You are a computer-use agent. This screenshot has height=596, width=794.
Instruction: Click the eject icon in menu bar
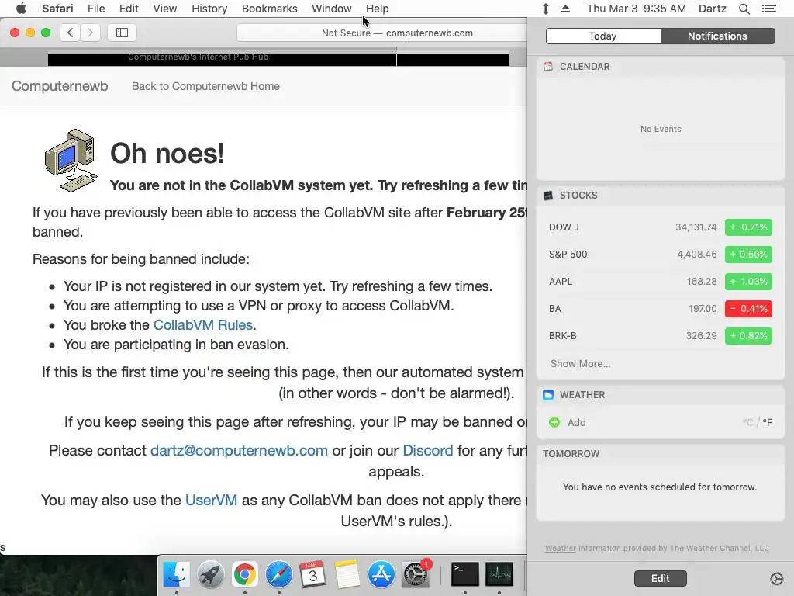coord(565,9)
